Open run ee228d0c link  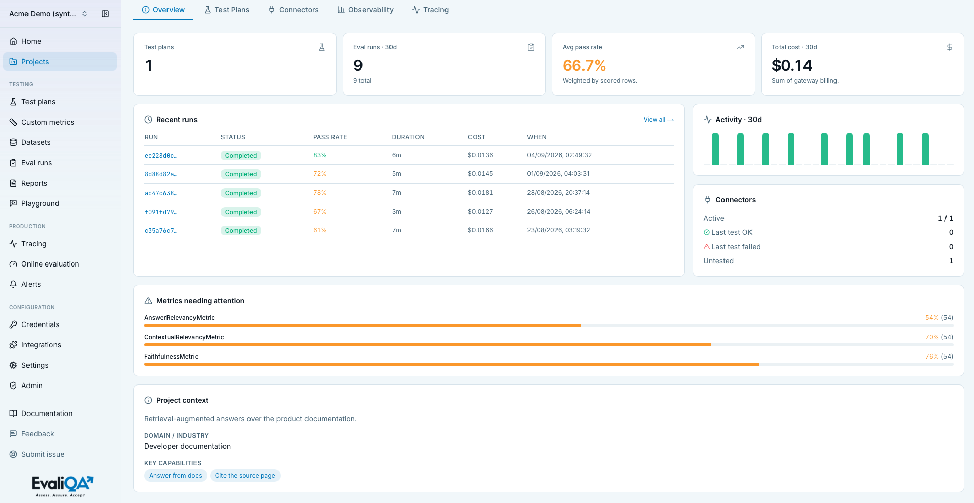tap(161, 156)
